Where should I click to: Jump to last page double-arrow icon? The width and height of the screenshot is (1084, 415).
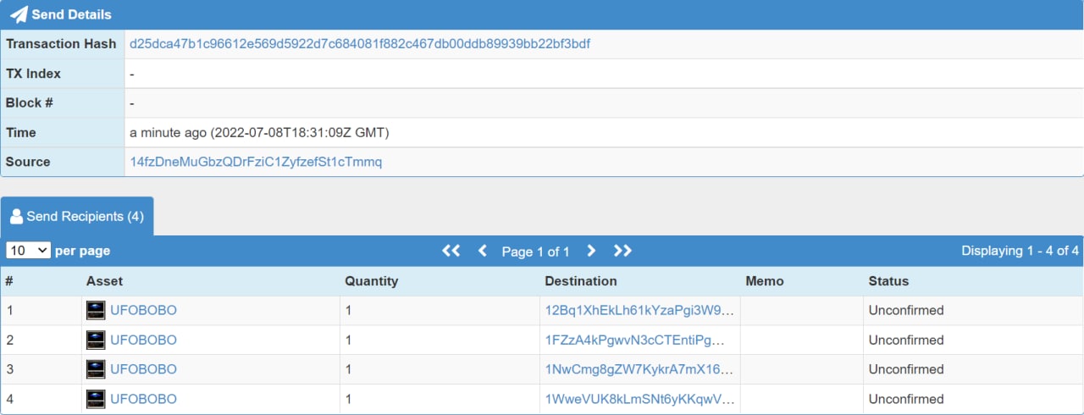622,251
